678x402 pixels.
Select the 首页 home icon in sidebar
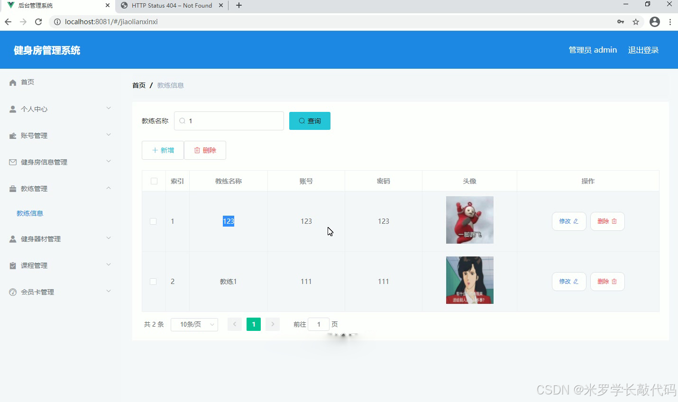(12, 82)
